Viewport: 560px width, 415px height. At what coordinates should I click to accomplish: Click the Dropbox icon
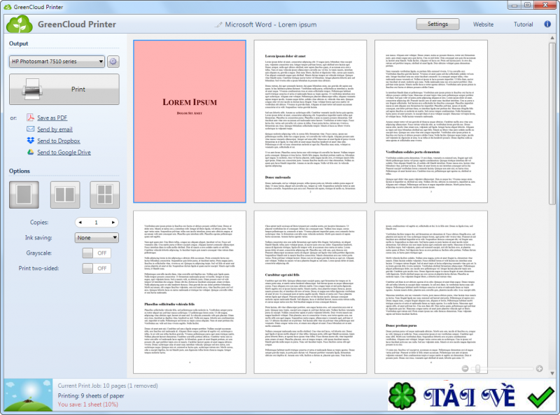(x=31, y=141)
